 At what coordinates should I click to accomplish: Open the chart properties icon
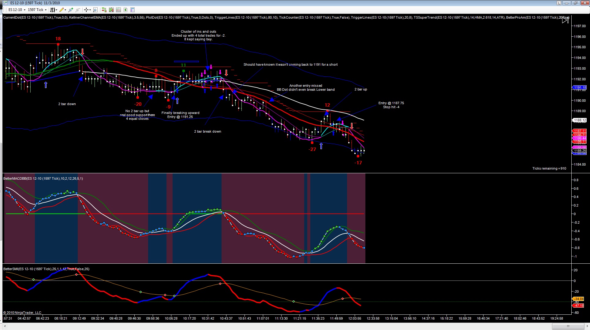pyautogui.click(x=133, y=10)
